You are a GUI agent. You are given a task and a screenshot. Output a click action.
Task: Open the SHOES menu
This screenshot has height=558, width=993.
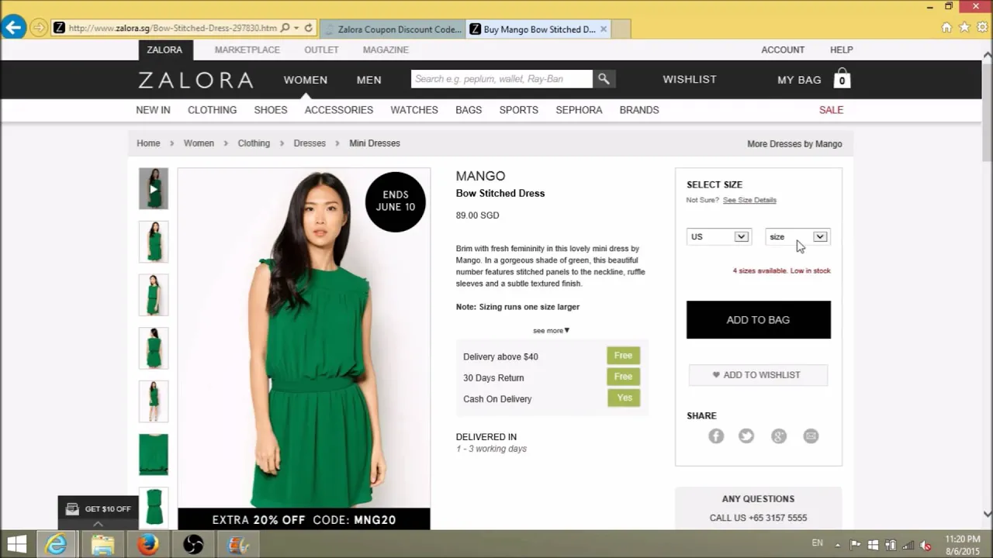click(x=271, y=110)
